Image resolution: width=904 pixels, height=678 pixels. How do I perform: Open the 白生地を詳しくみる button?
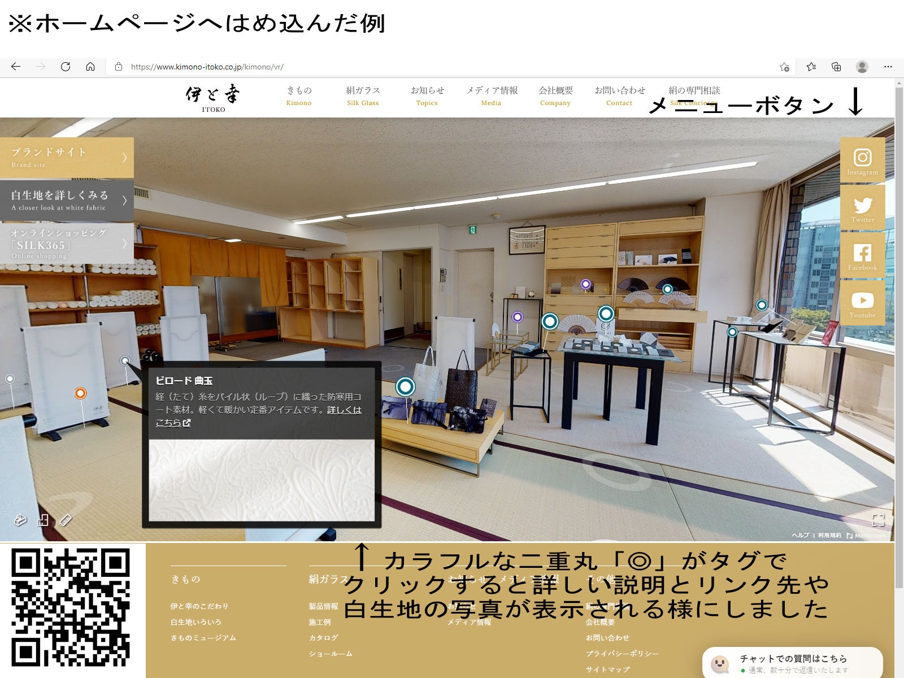pyautogui.click(x=67, y=201)
